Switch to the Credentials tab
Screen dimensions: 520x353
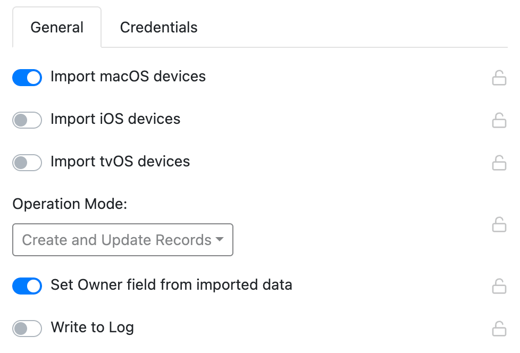pyautogui.click(x=158, y=27)
